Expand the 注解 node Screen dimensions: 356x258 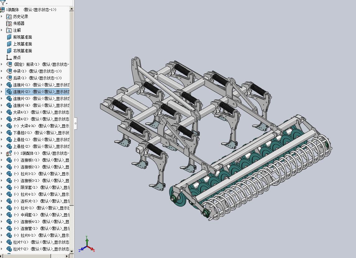2,30
